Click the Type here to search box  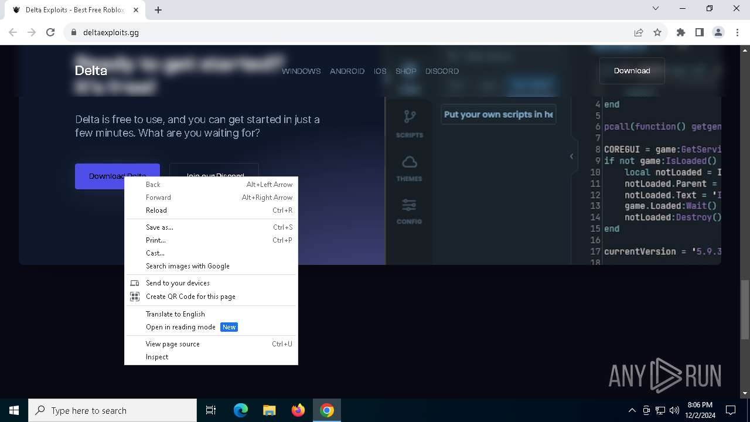click(112, 410)
